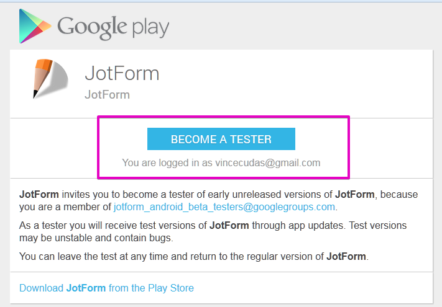442x307 pixels.
Task: Open the Download JotForm from the Play Store link
Action: point(106,288)
